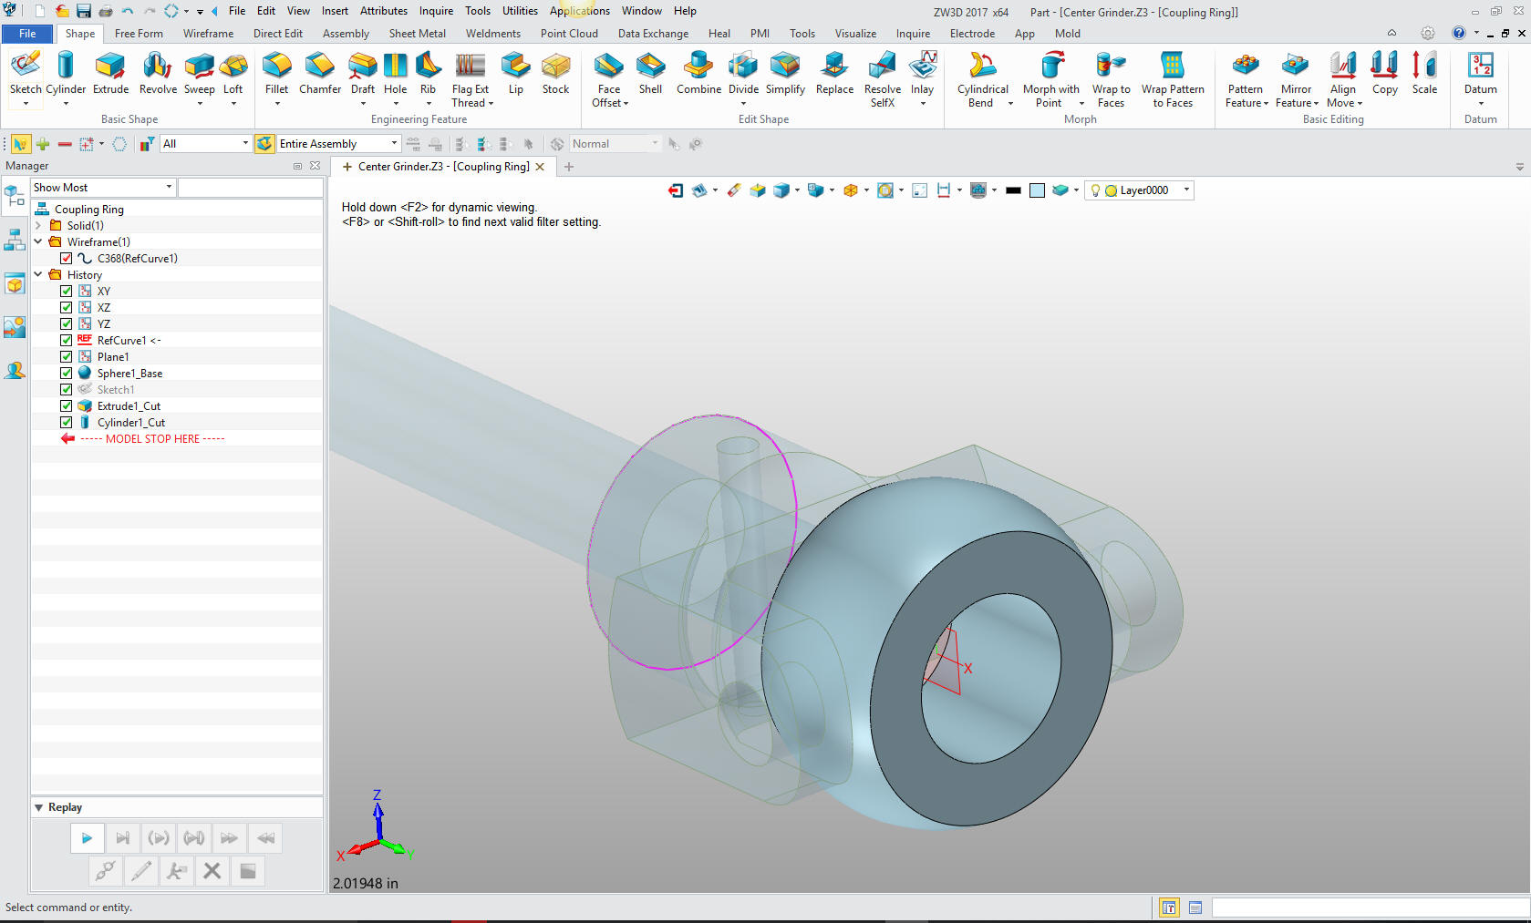Toggle the YZ plane checkbox
The image size is (1531, 923).
tap(66, 324)
